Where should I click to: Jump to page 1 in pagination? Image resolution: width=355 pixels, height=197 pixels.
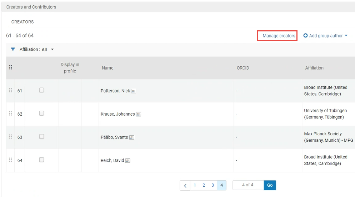click(195, 185)
